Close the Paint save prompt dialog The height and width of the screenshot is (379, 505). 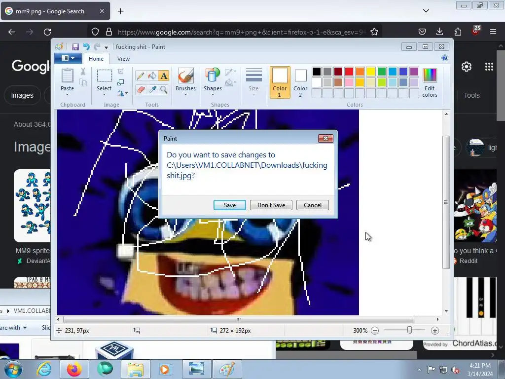click(325, 138)
